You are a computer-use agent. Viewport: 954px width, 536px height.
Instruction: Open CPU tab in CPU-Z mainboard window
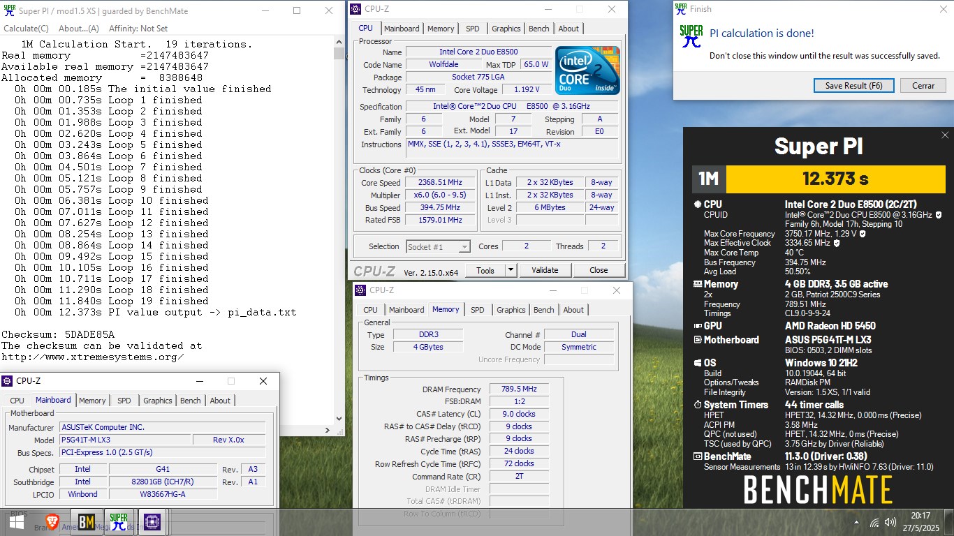coord(17,401)
